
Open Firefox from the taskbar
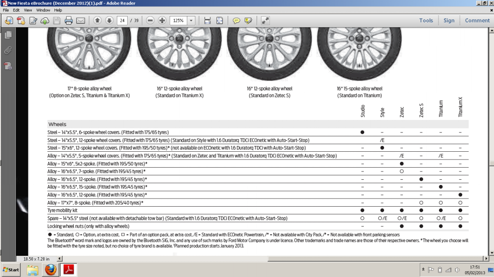tap(50, 270)
